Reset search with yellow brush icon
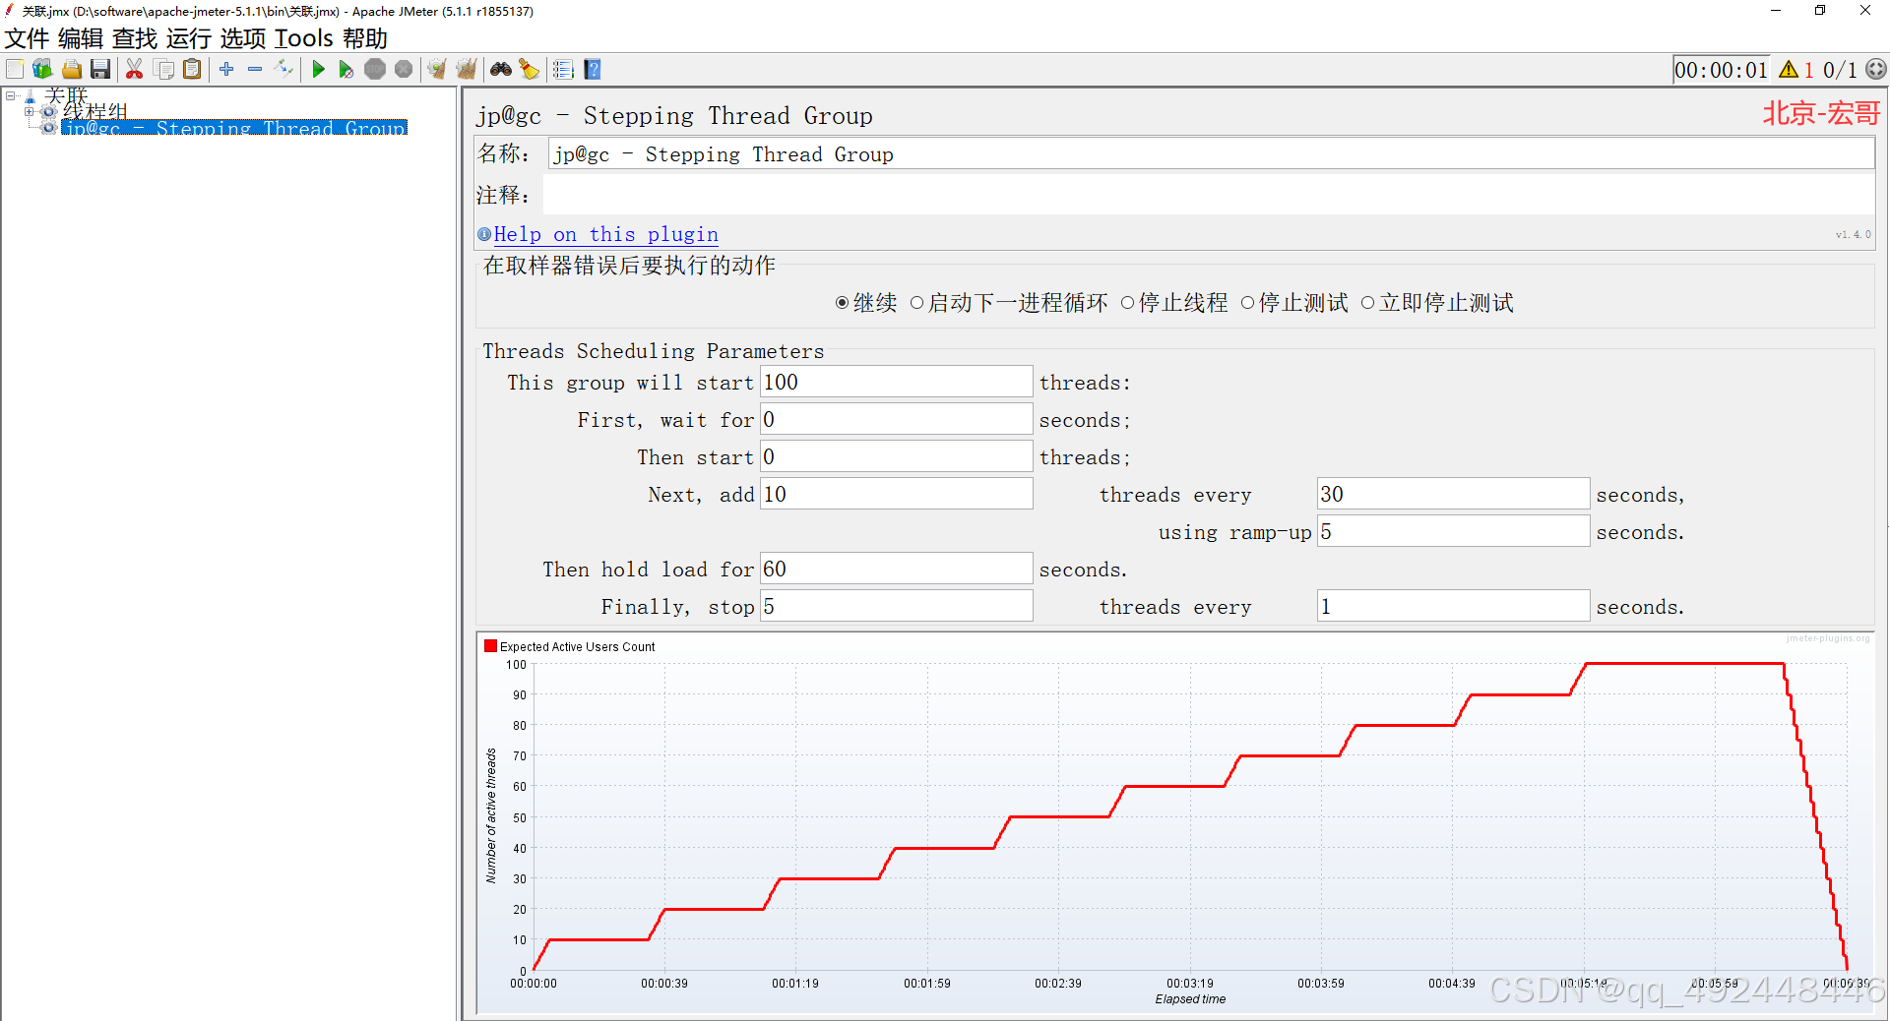Screen dimensions: 1890x1021 530,69
